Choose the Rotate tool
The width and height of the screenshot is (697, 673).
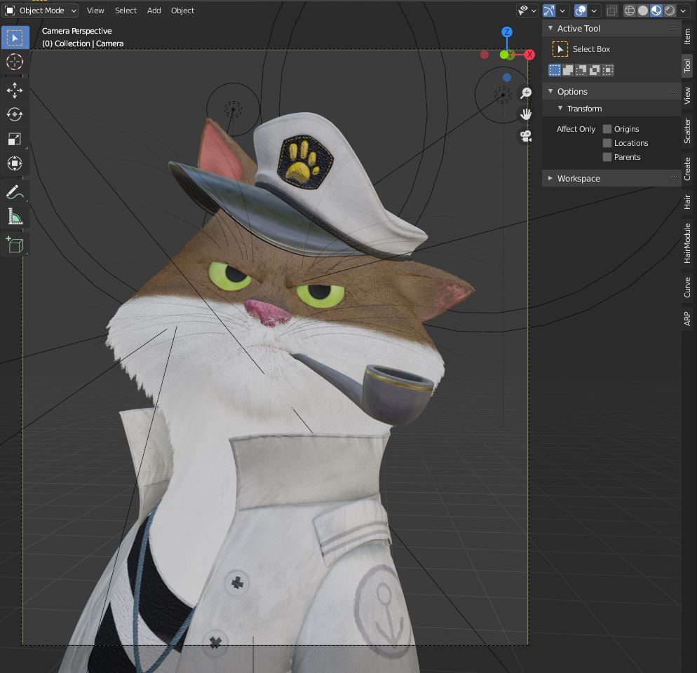[x=14, y=114]
